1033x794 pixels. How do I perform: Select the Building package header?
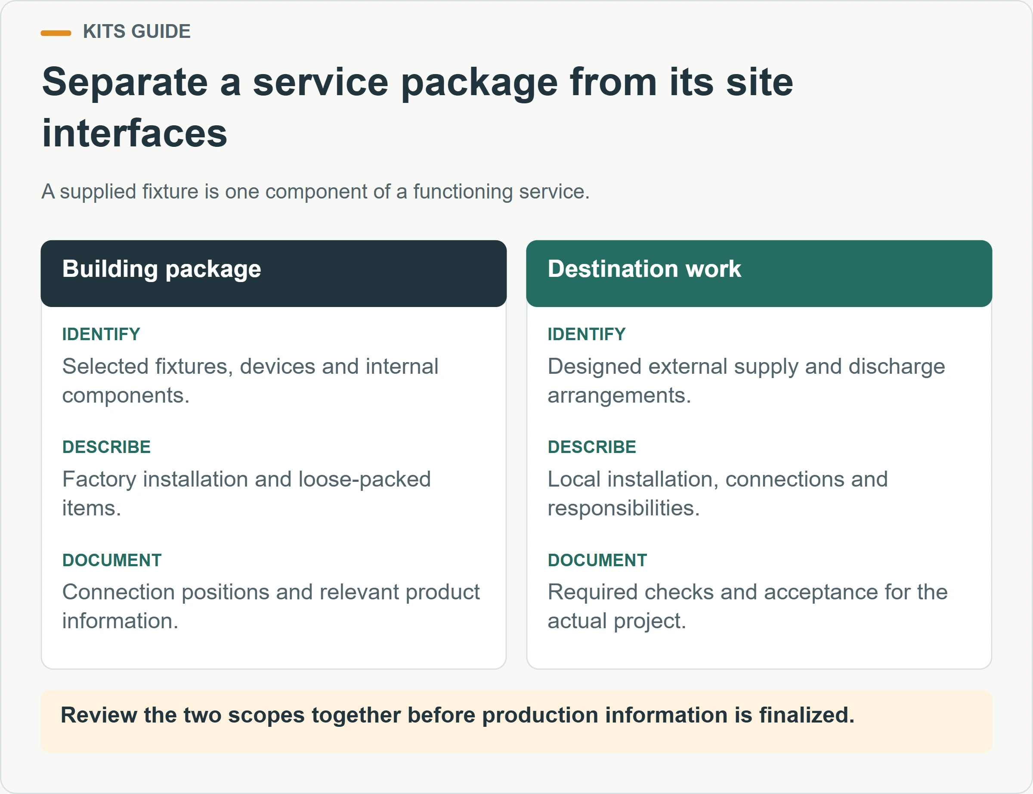[x=273, y=273]
